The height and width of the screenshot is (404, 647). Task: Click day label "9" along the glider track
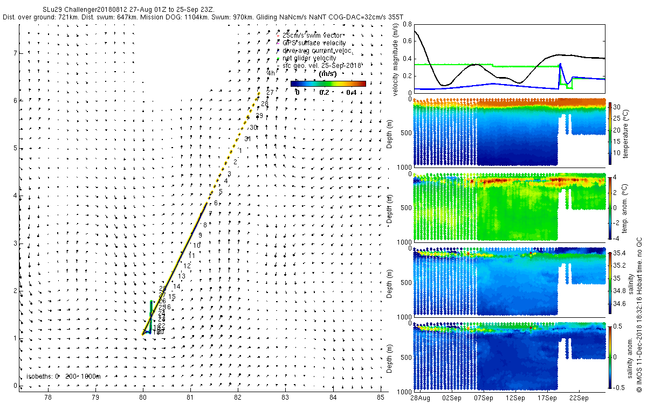(200, 235)
